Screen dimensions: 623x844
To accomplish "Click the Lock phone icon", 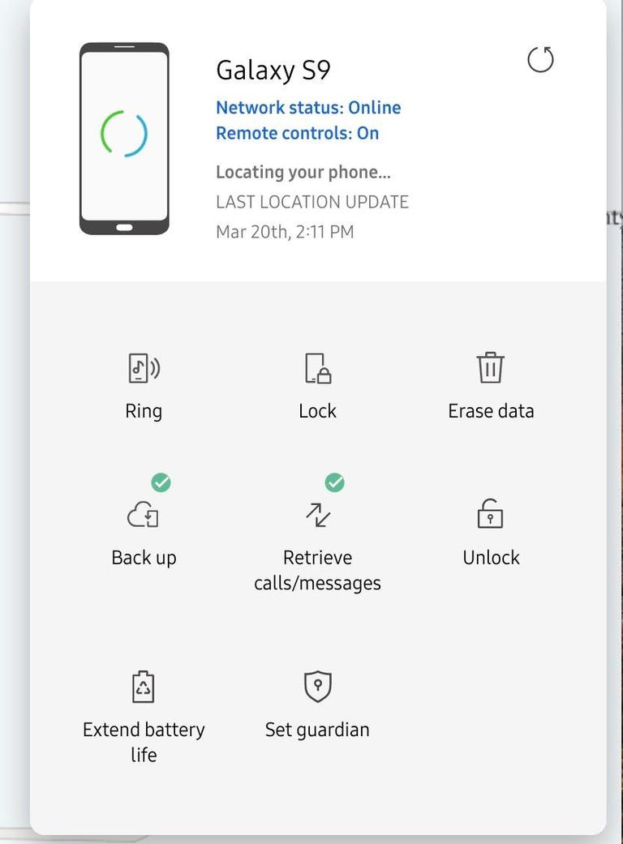I will click(317, 367).
